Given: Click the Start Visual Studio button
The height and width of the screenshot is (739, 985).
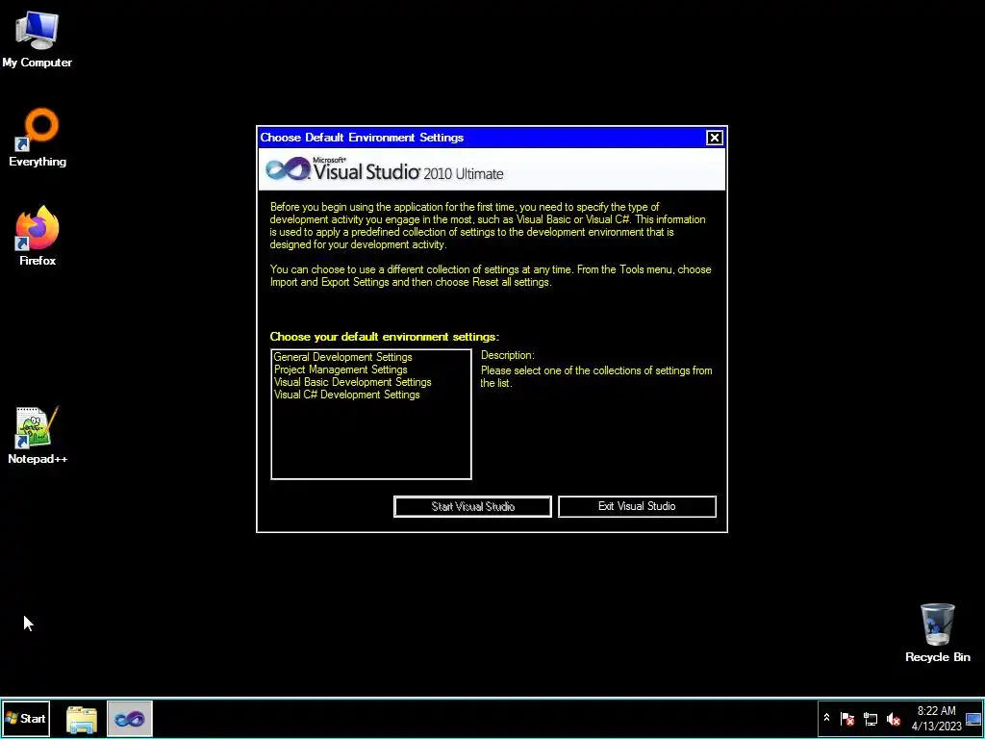Looking at the screenshot, I should click(472, 506).
